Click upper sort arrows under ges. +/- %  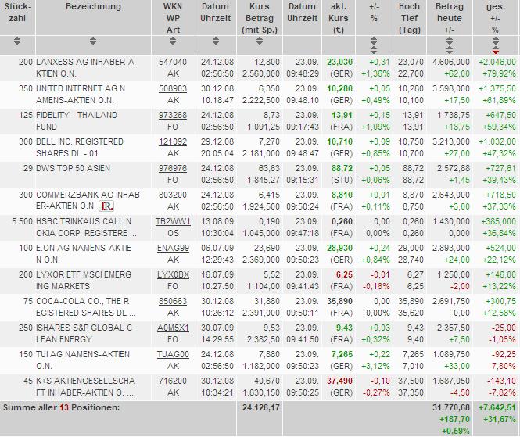(496, 41)
